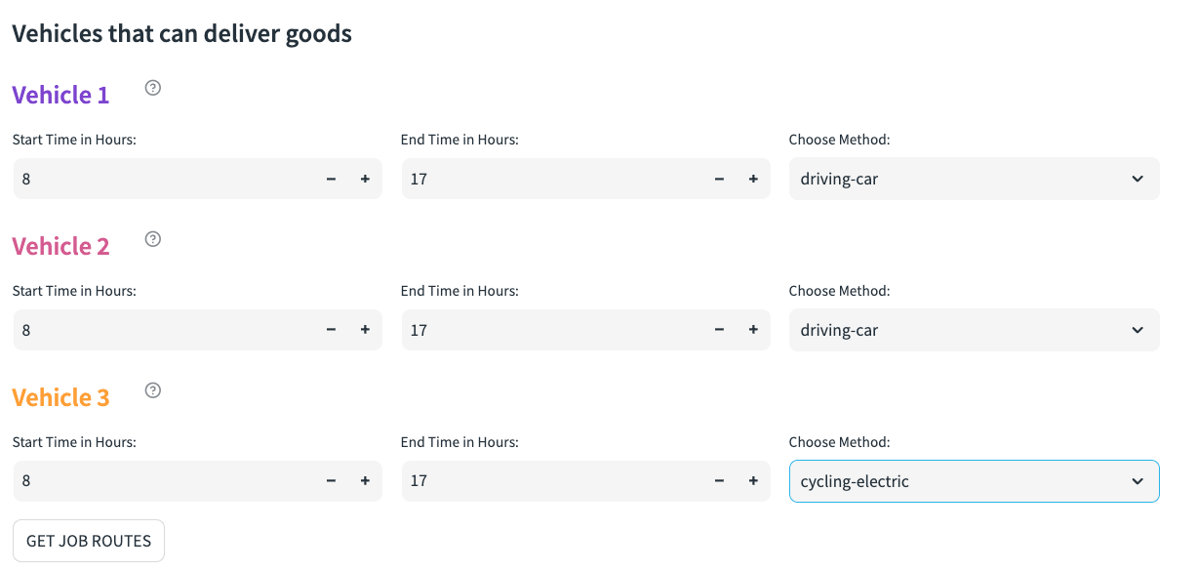Increase Vehicle 1 end time with plus
This screenshot has width=1197, height=571.
pos(753,179)
